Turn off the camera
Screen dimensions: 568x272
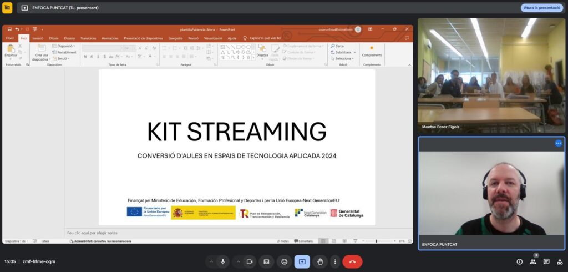tap(250, 261)
